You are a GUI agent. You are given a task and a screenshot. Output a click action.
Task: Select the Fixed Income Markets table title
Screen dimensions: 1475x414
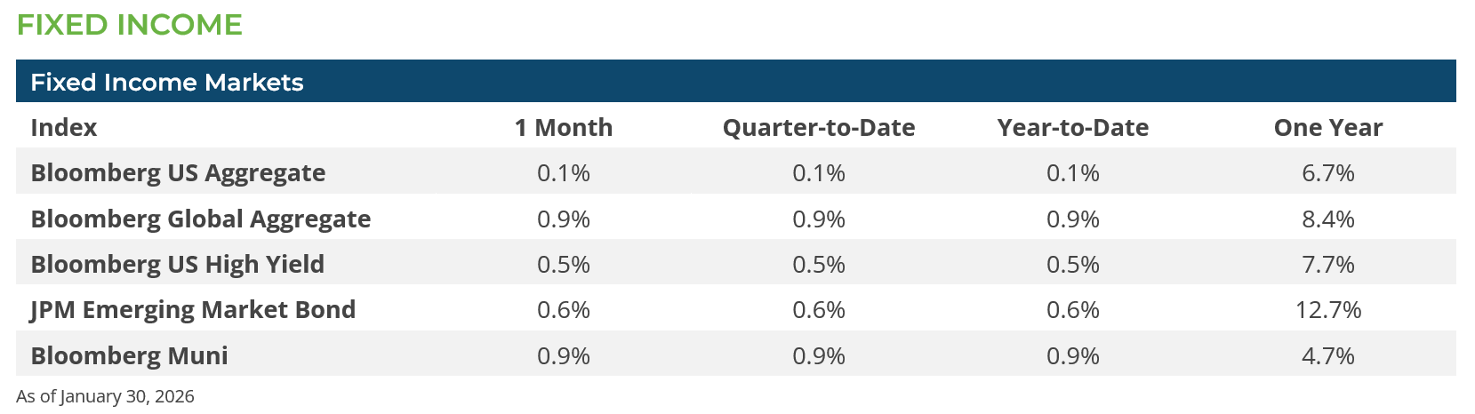[166, 83]
